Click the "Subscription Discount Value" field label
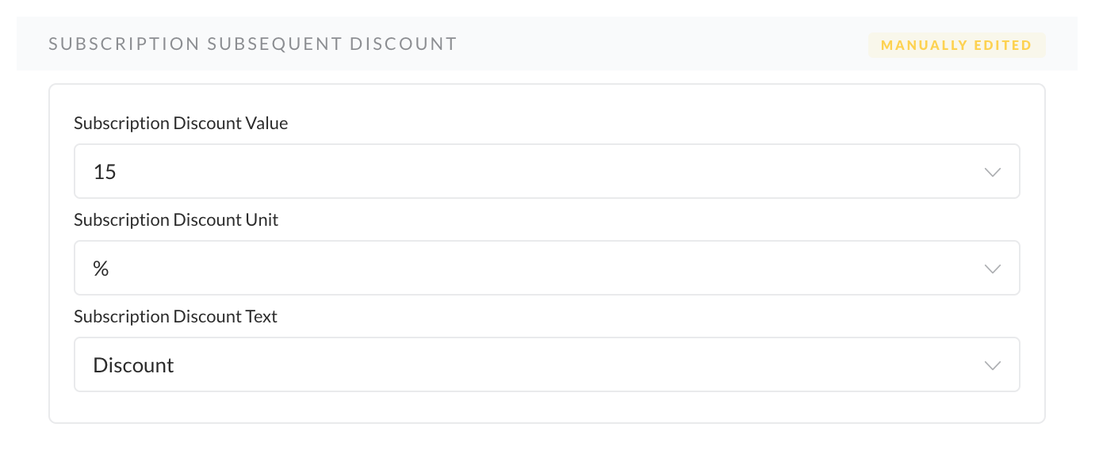 (x=181, y=124)
